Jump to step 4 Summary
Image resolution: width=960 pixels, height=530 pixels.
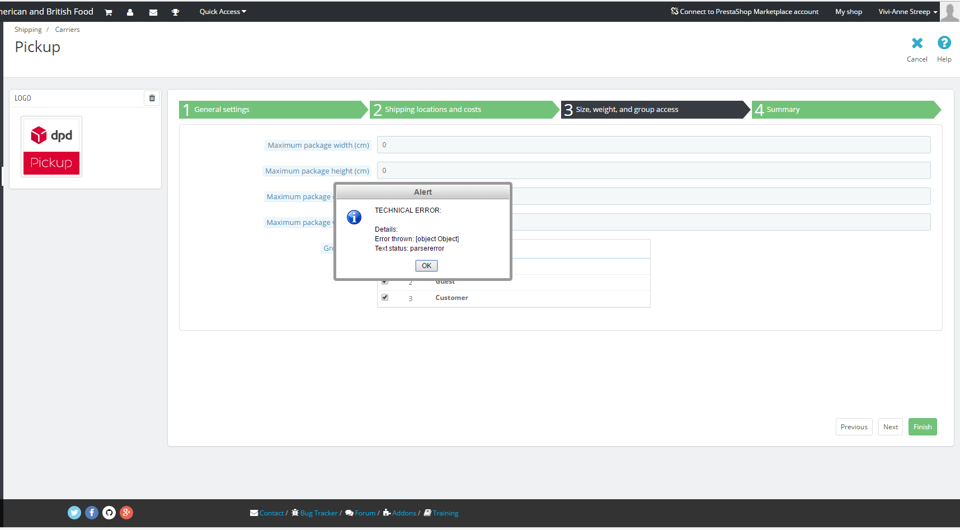846,110
